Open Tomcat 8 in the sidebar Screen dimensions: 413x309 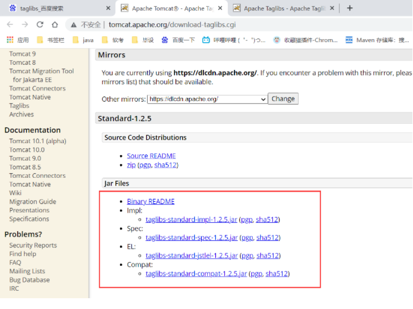pos(22,62)
